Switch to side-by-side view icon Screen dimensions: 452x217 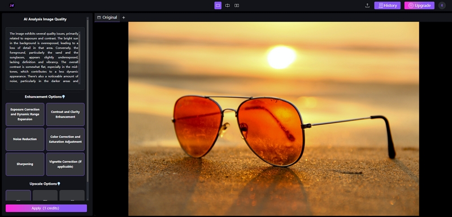[x=237, y=6]
